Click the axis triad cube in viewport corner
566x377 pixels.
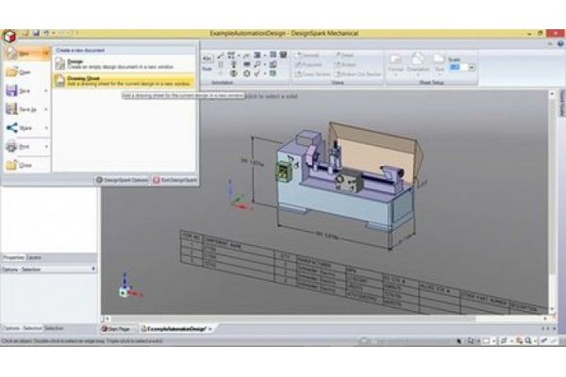(125, 292)
